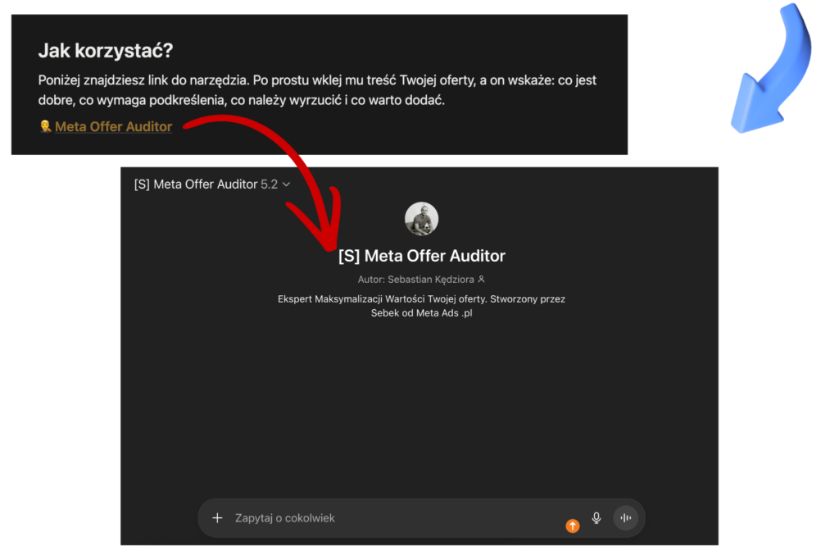Click the 5.2 version label
839x560 pixels.
[x=269, y=184]
